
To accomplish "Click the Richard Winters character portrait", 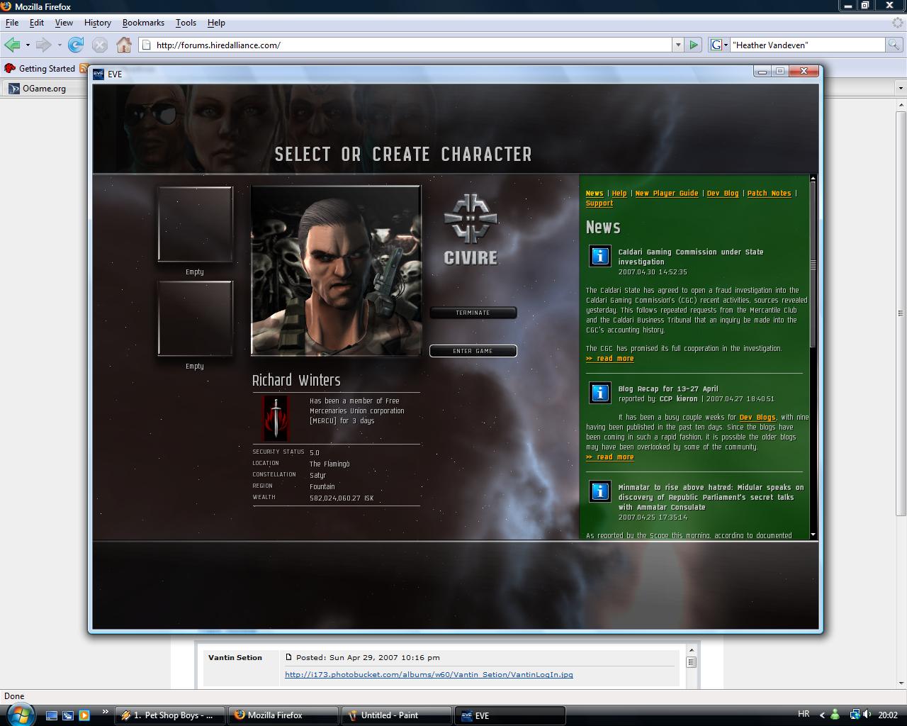I will click(336, 270).
